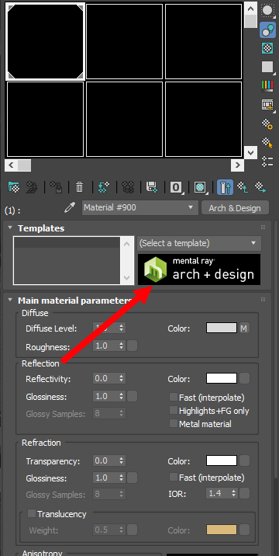Enable Reflection Fast (interpolate) checkbox

pyautogui.click(x=174, y=398)
